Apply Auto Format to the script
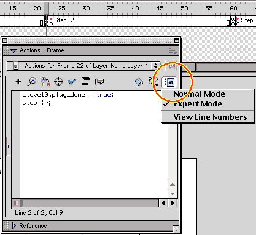Image resolution: width=256 pixels, height=235 pixels. (85, 82)
